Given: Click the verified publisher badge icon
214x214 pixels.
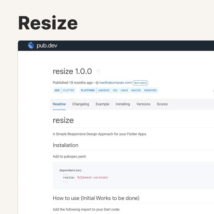Looking at the screenshot, I should point(97,83).
